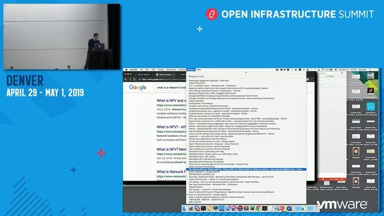Open the Terminal icon in the Dock

click(x=203, y=208)
